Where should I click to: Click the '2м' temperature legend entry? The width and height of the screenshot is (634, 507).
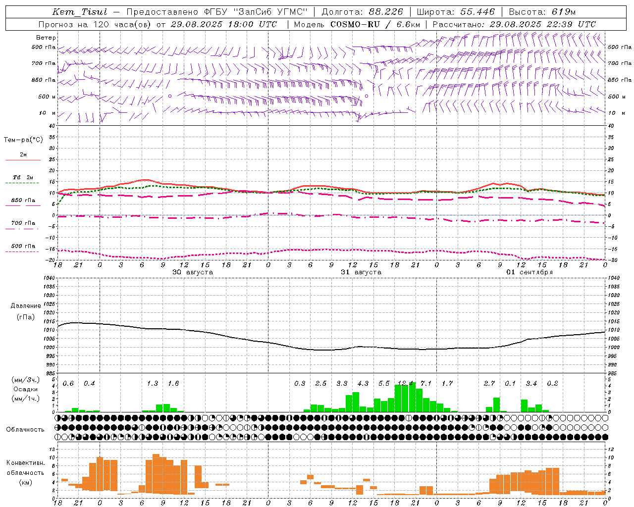(23, 155)
